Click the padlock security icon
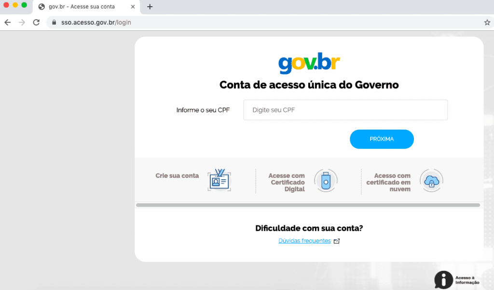This screenshot has height=290, width=494. click(54, 22)
